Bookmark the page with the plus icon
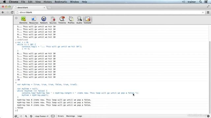The height and width of the screenshot is (118, 211). [203, 12]
